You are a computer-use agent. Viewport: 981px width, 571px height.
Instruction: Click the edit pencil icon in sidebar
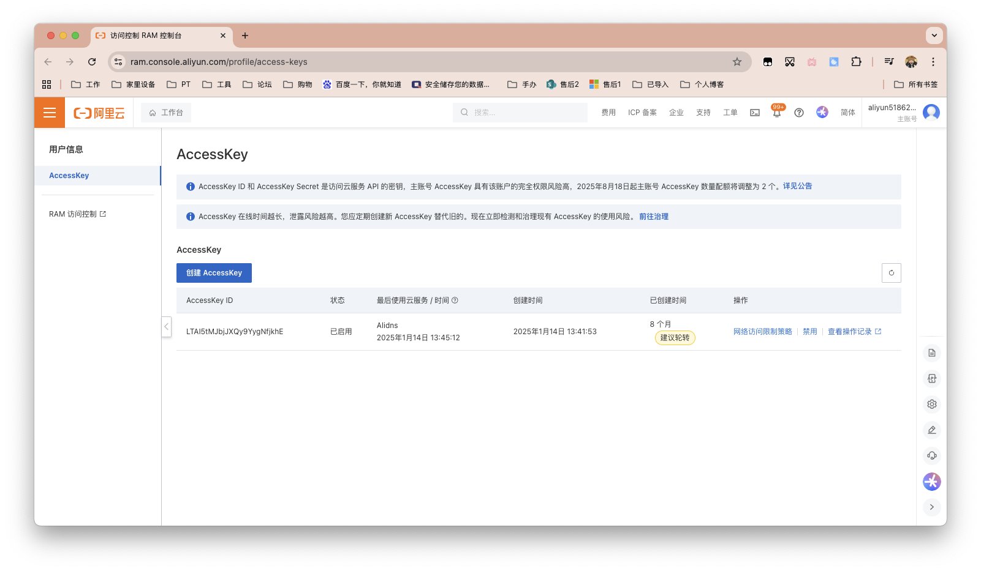point(931,430)
